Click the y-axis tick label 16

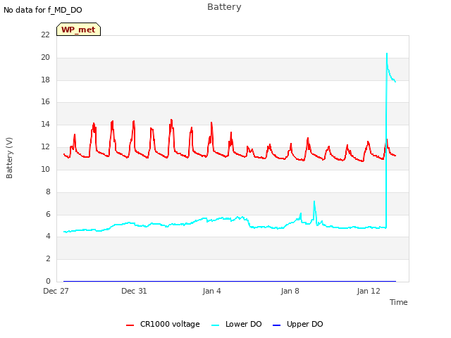[45, 101]
